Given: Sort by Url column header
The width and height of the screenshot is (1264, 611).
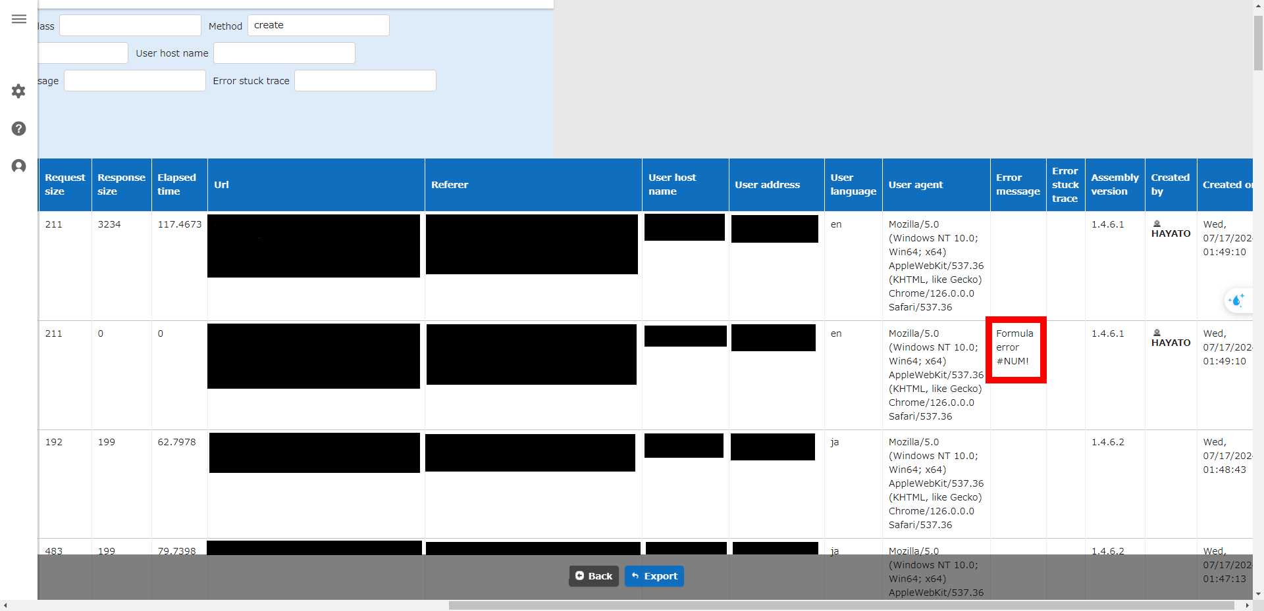Looking at the screenshot, I should 316,185.
